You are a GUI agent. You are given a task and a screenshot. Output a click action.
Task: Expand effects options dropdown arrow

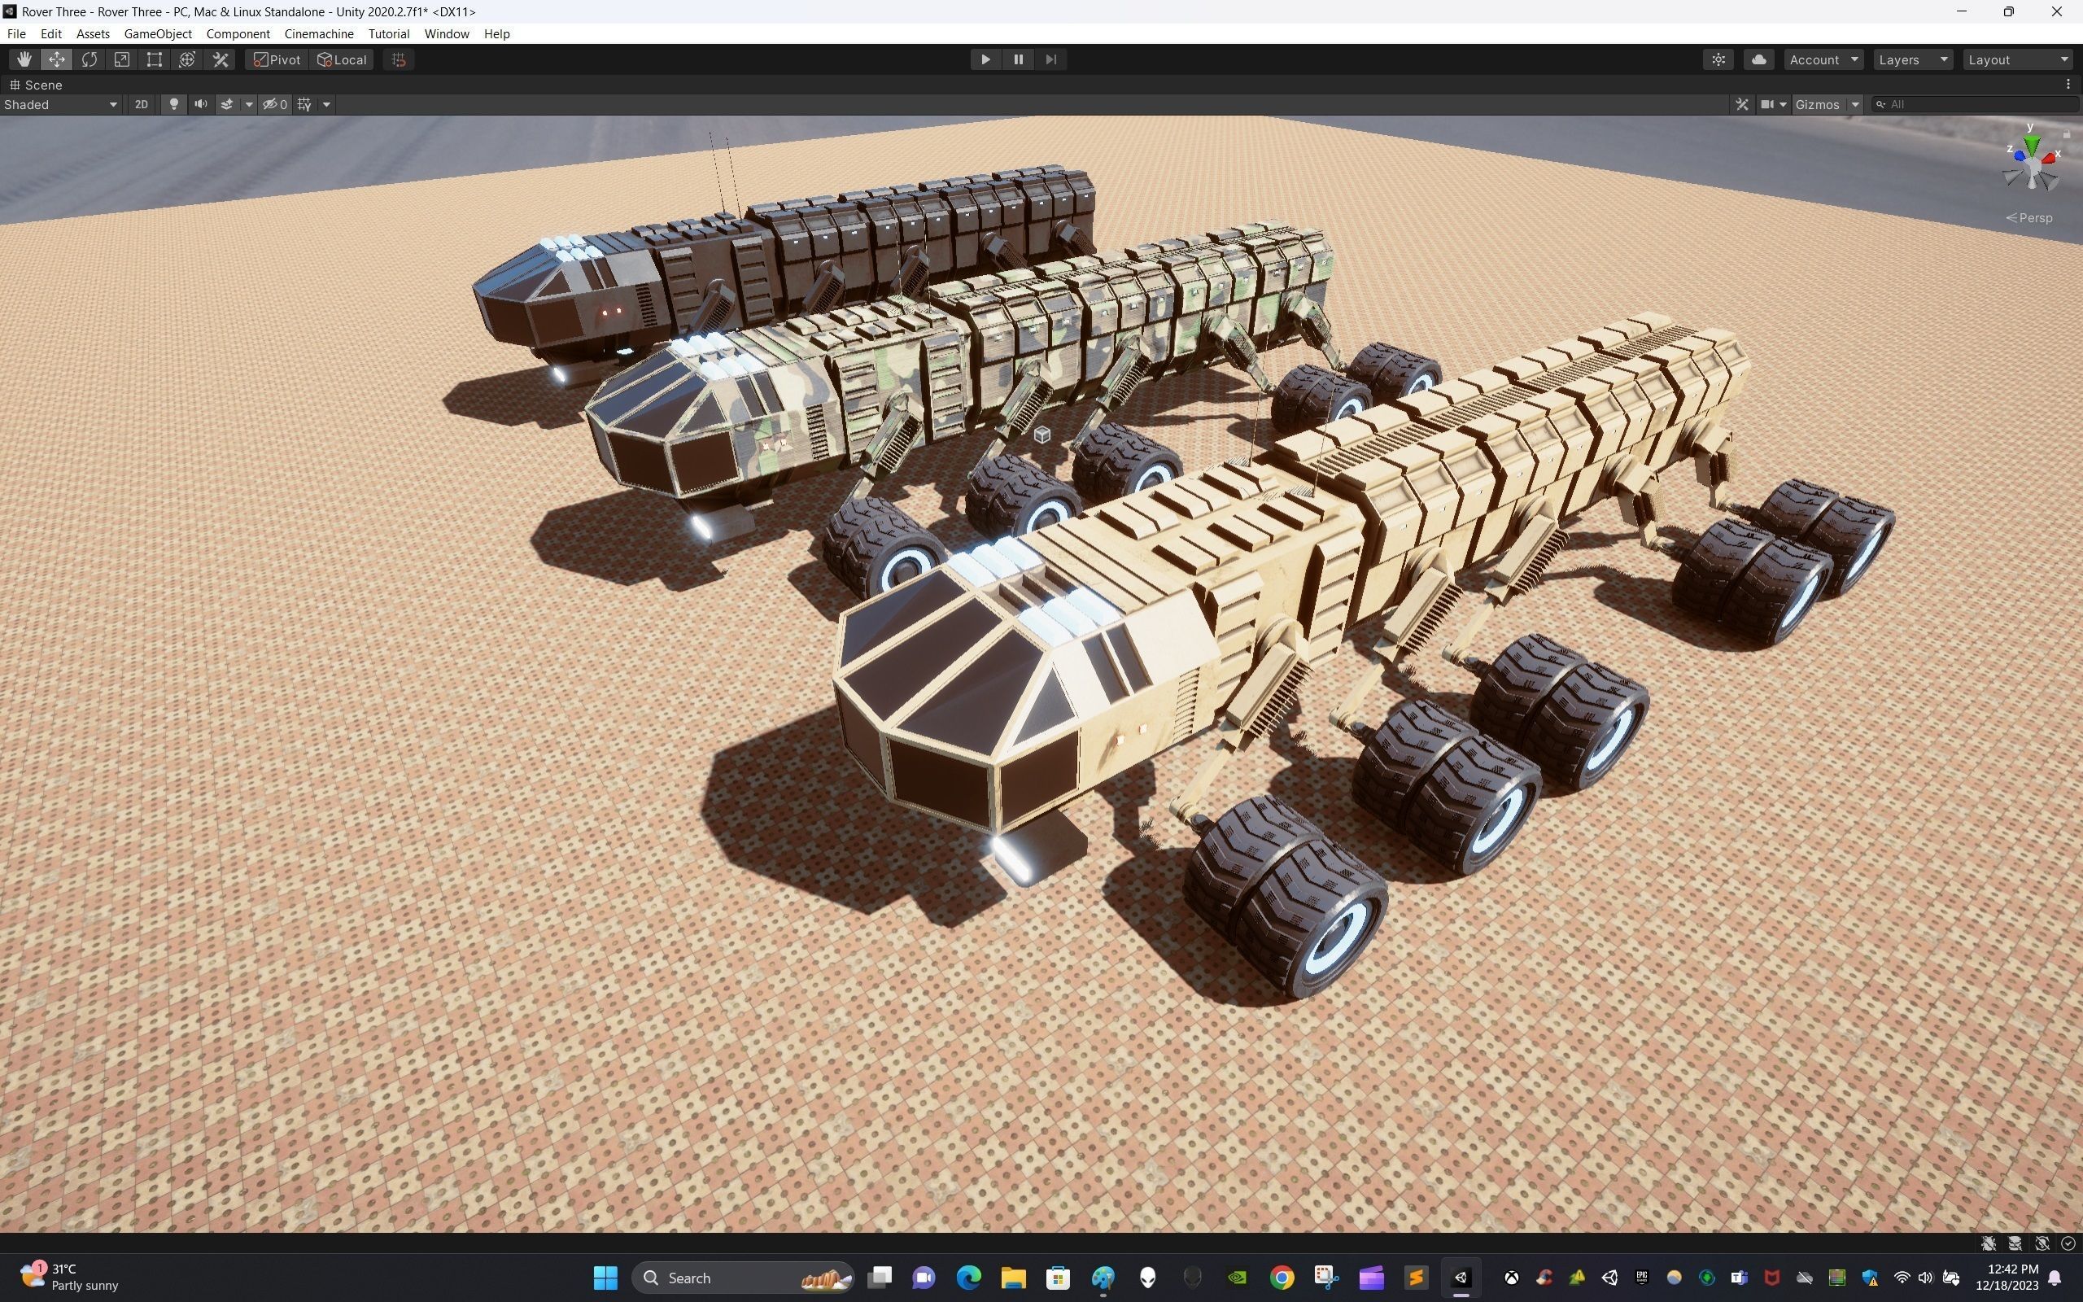249,104
